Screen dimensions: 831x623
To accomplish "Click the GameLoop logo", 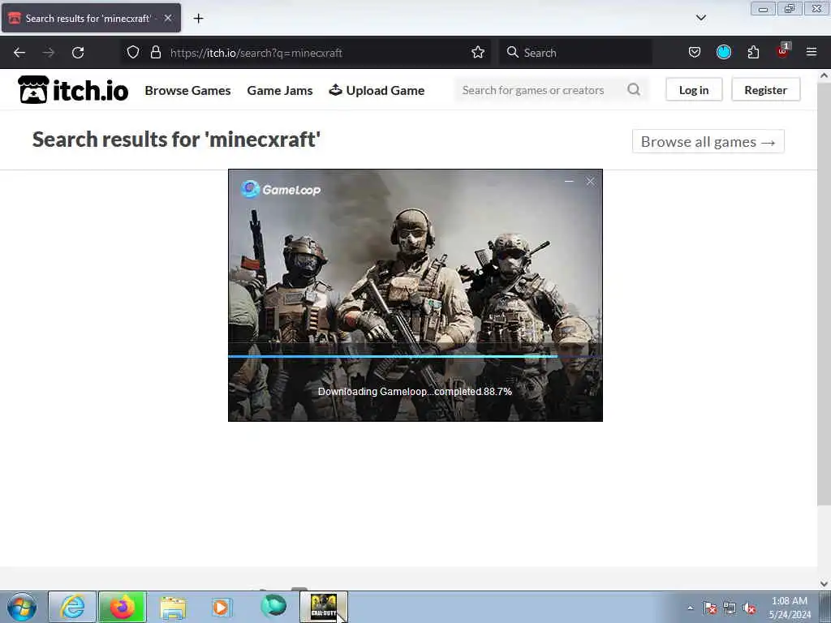I will coord(281,189).
